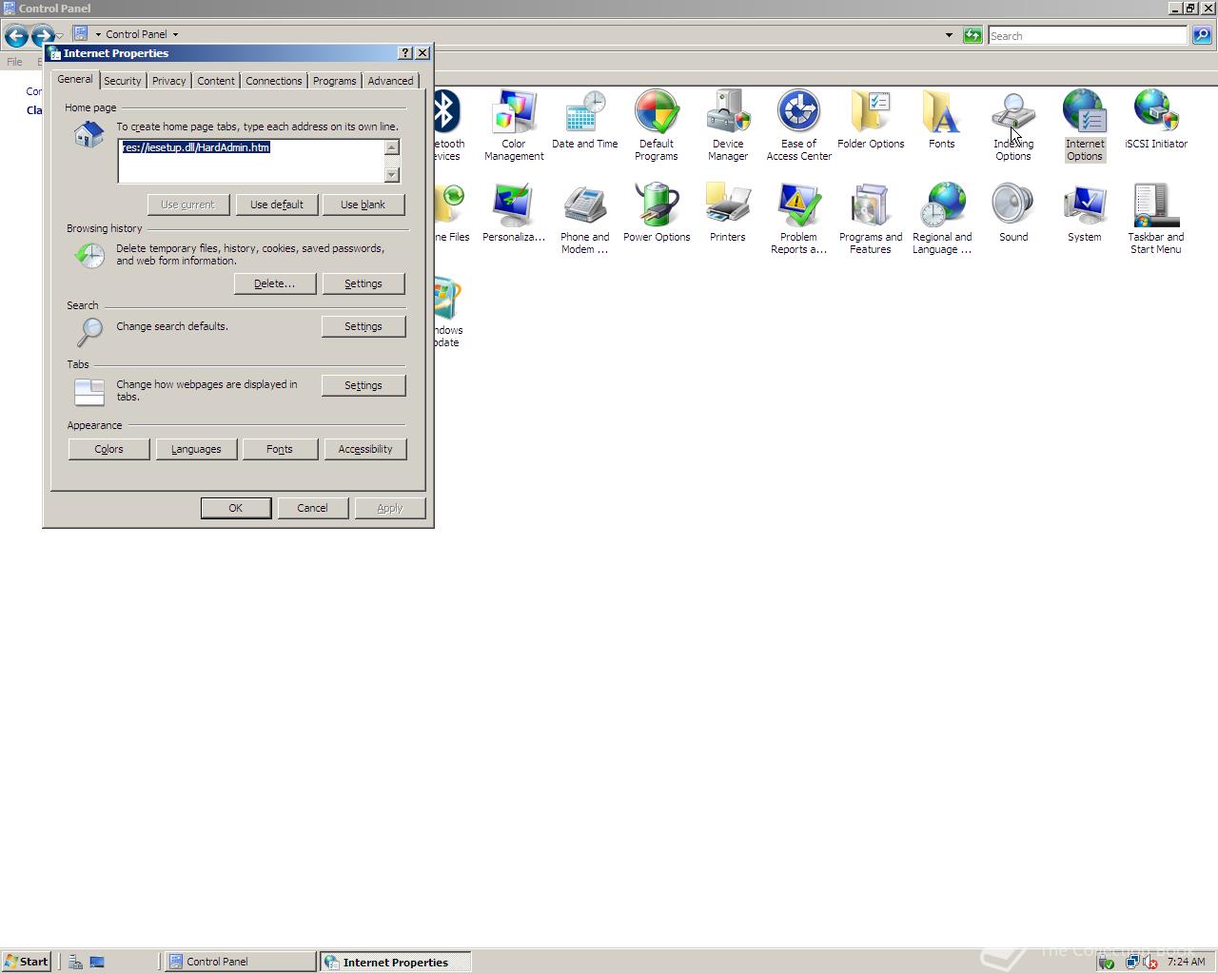Switch to Control Panel taskbar button
This screenshot has width=1218, height=974.
pyautogui.click(x=241, y=962)
